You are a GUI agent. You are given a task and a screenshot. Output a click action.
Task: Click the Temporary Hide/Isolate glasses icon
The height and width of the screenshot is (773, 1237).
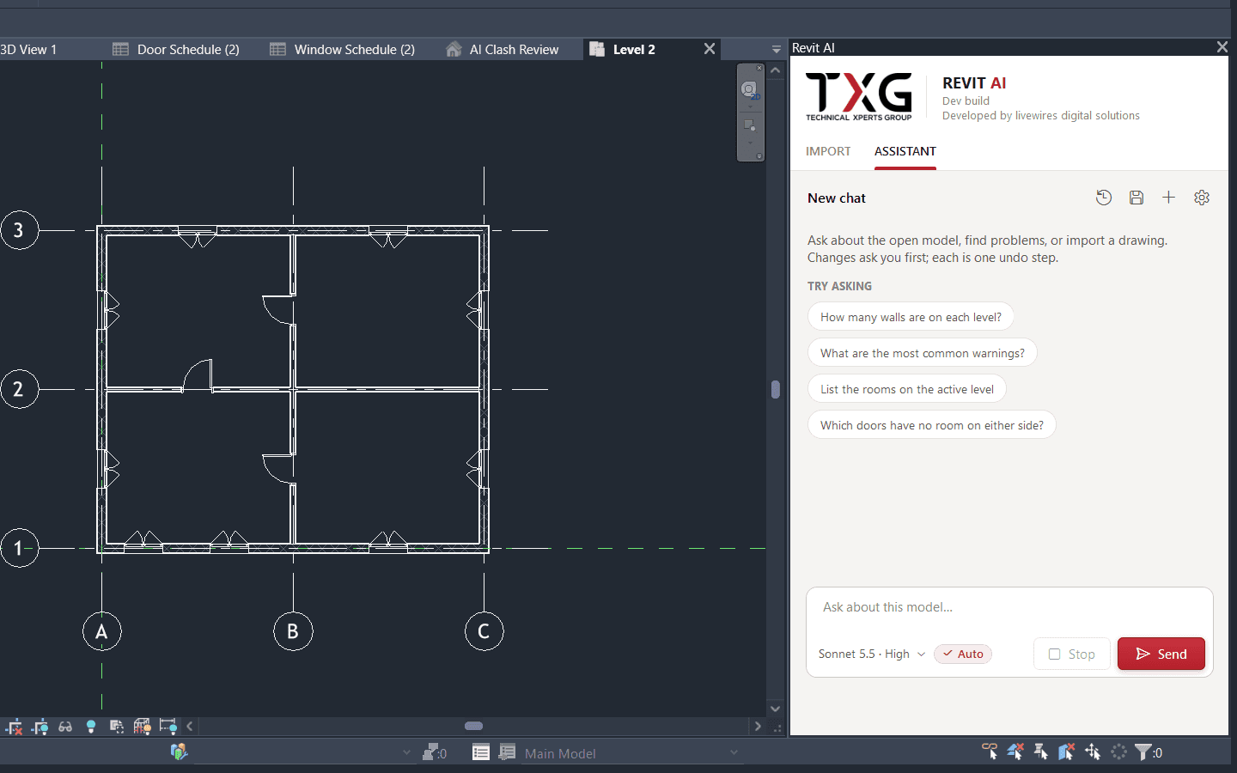(65, 727)
